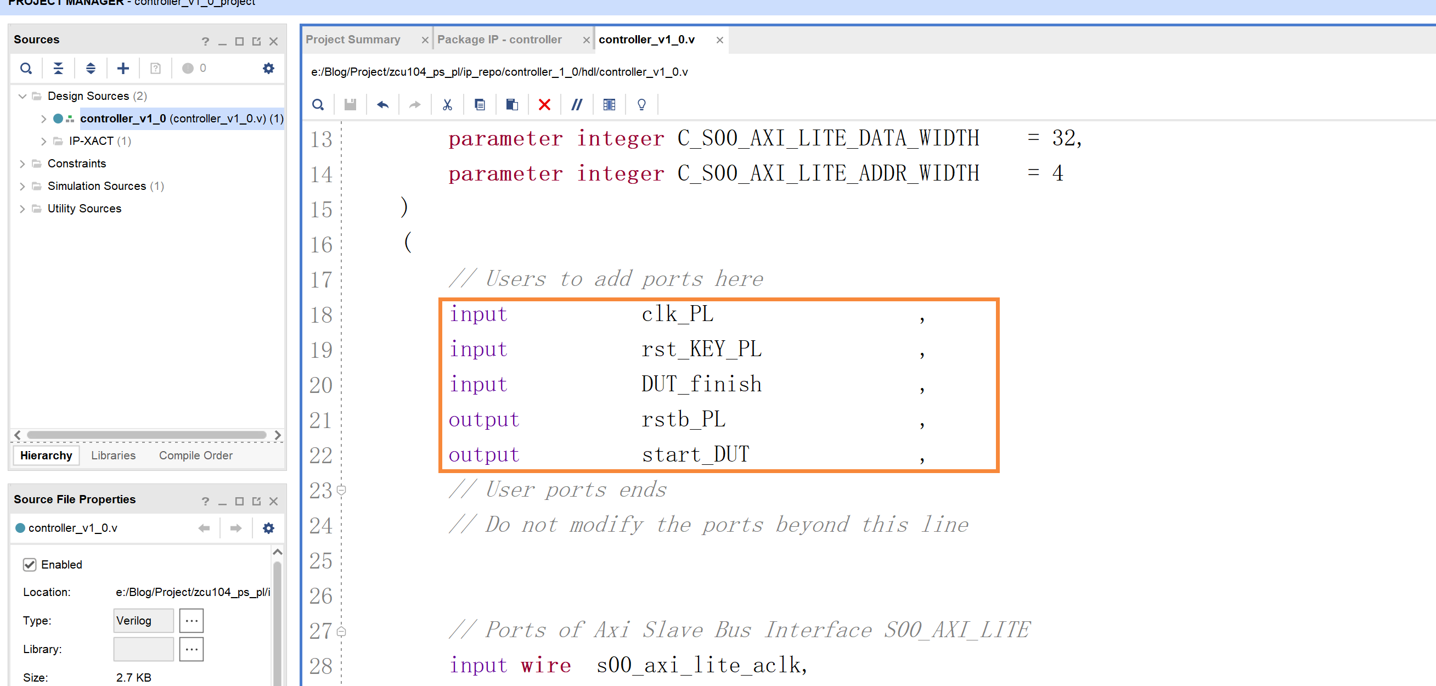This screenshot has height=686, width=1436.
Task: Toggle line comments with // icon
Action: 576,104
